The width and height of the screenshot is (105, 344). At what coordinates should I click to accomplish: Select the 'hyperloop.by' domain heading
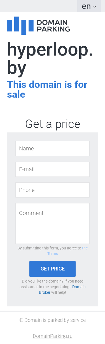click(x=50, y=58)
